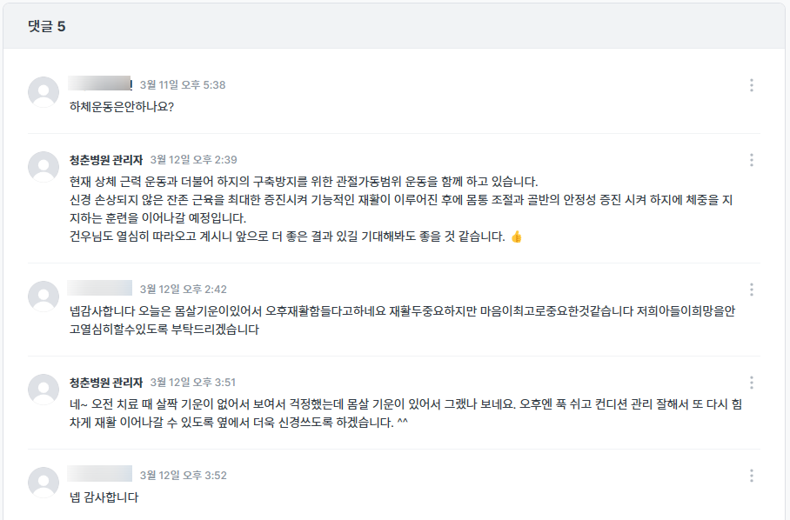
Task: Open 청춘병원 관리자 name on 오후 3:51 comment
Action: click(106, 383)
